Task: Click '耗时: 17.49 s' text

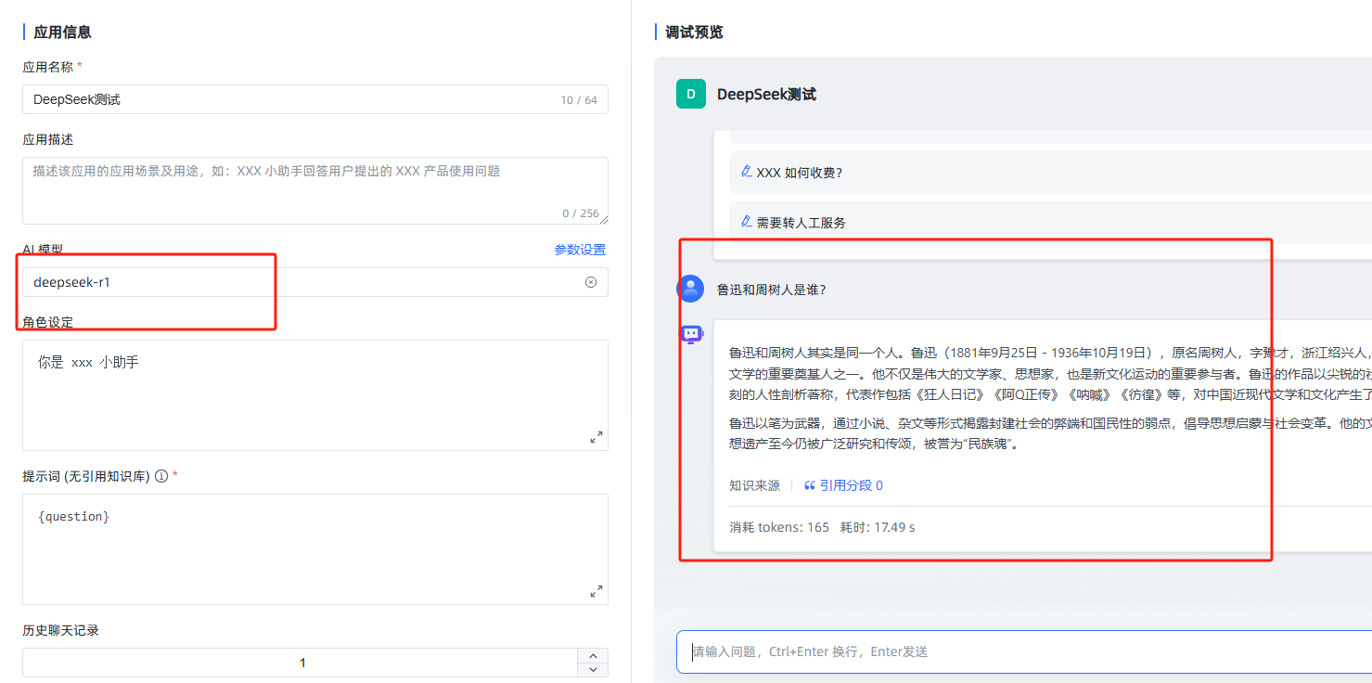Action: tap(878, 527)
